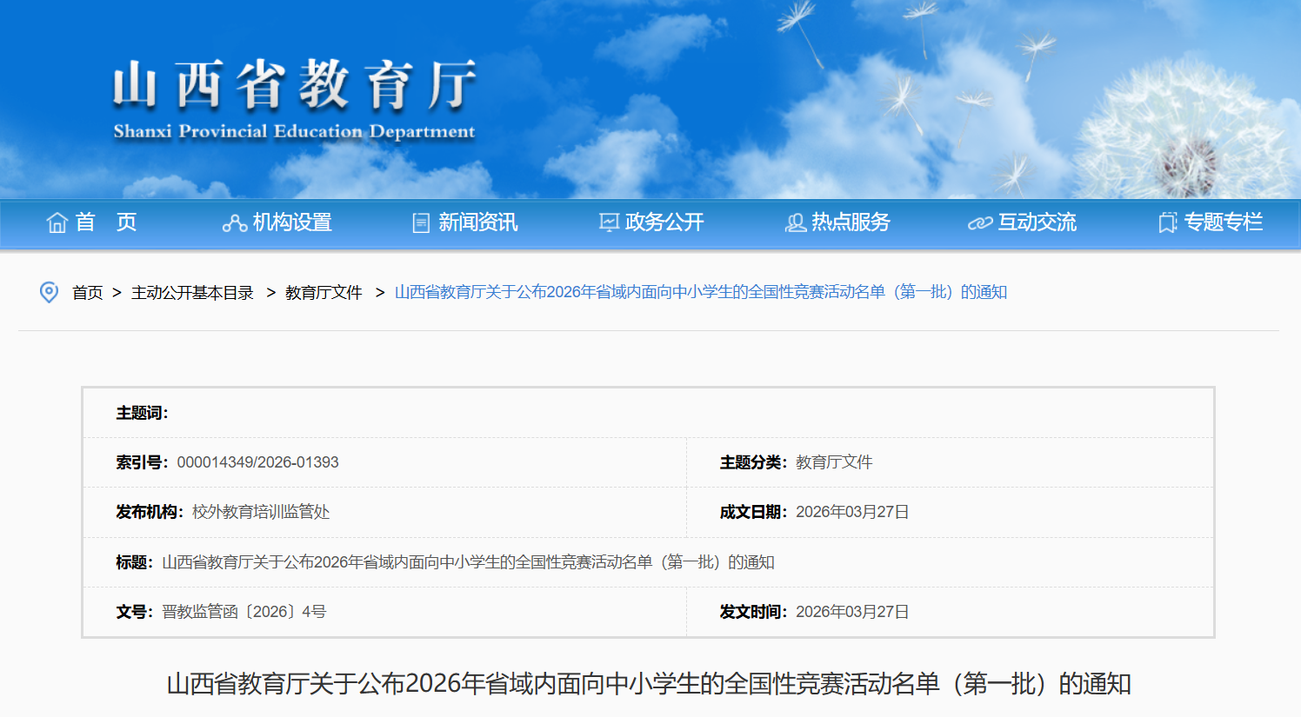Open 互动交流 from navigation bar
The width and height of the screenshot is (1301, 717).
(x=1037, y=222)
